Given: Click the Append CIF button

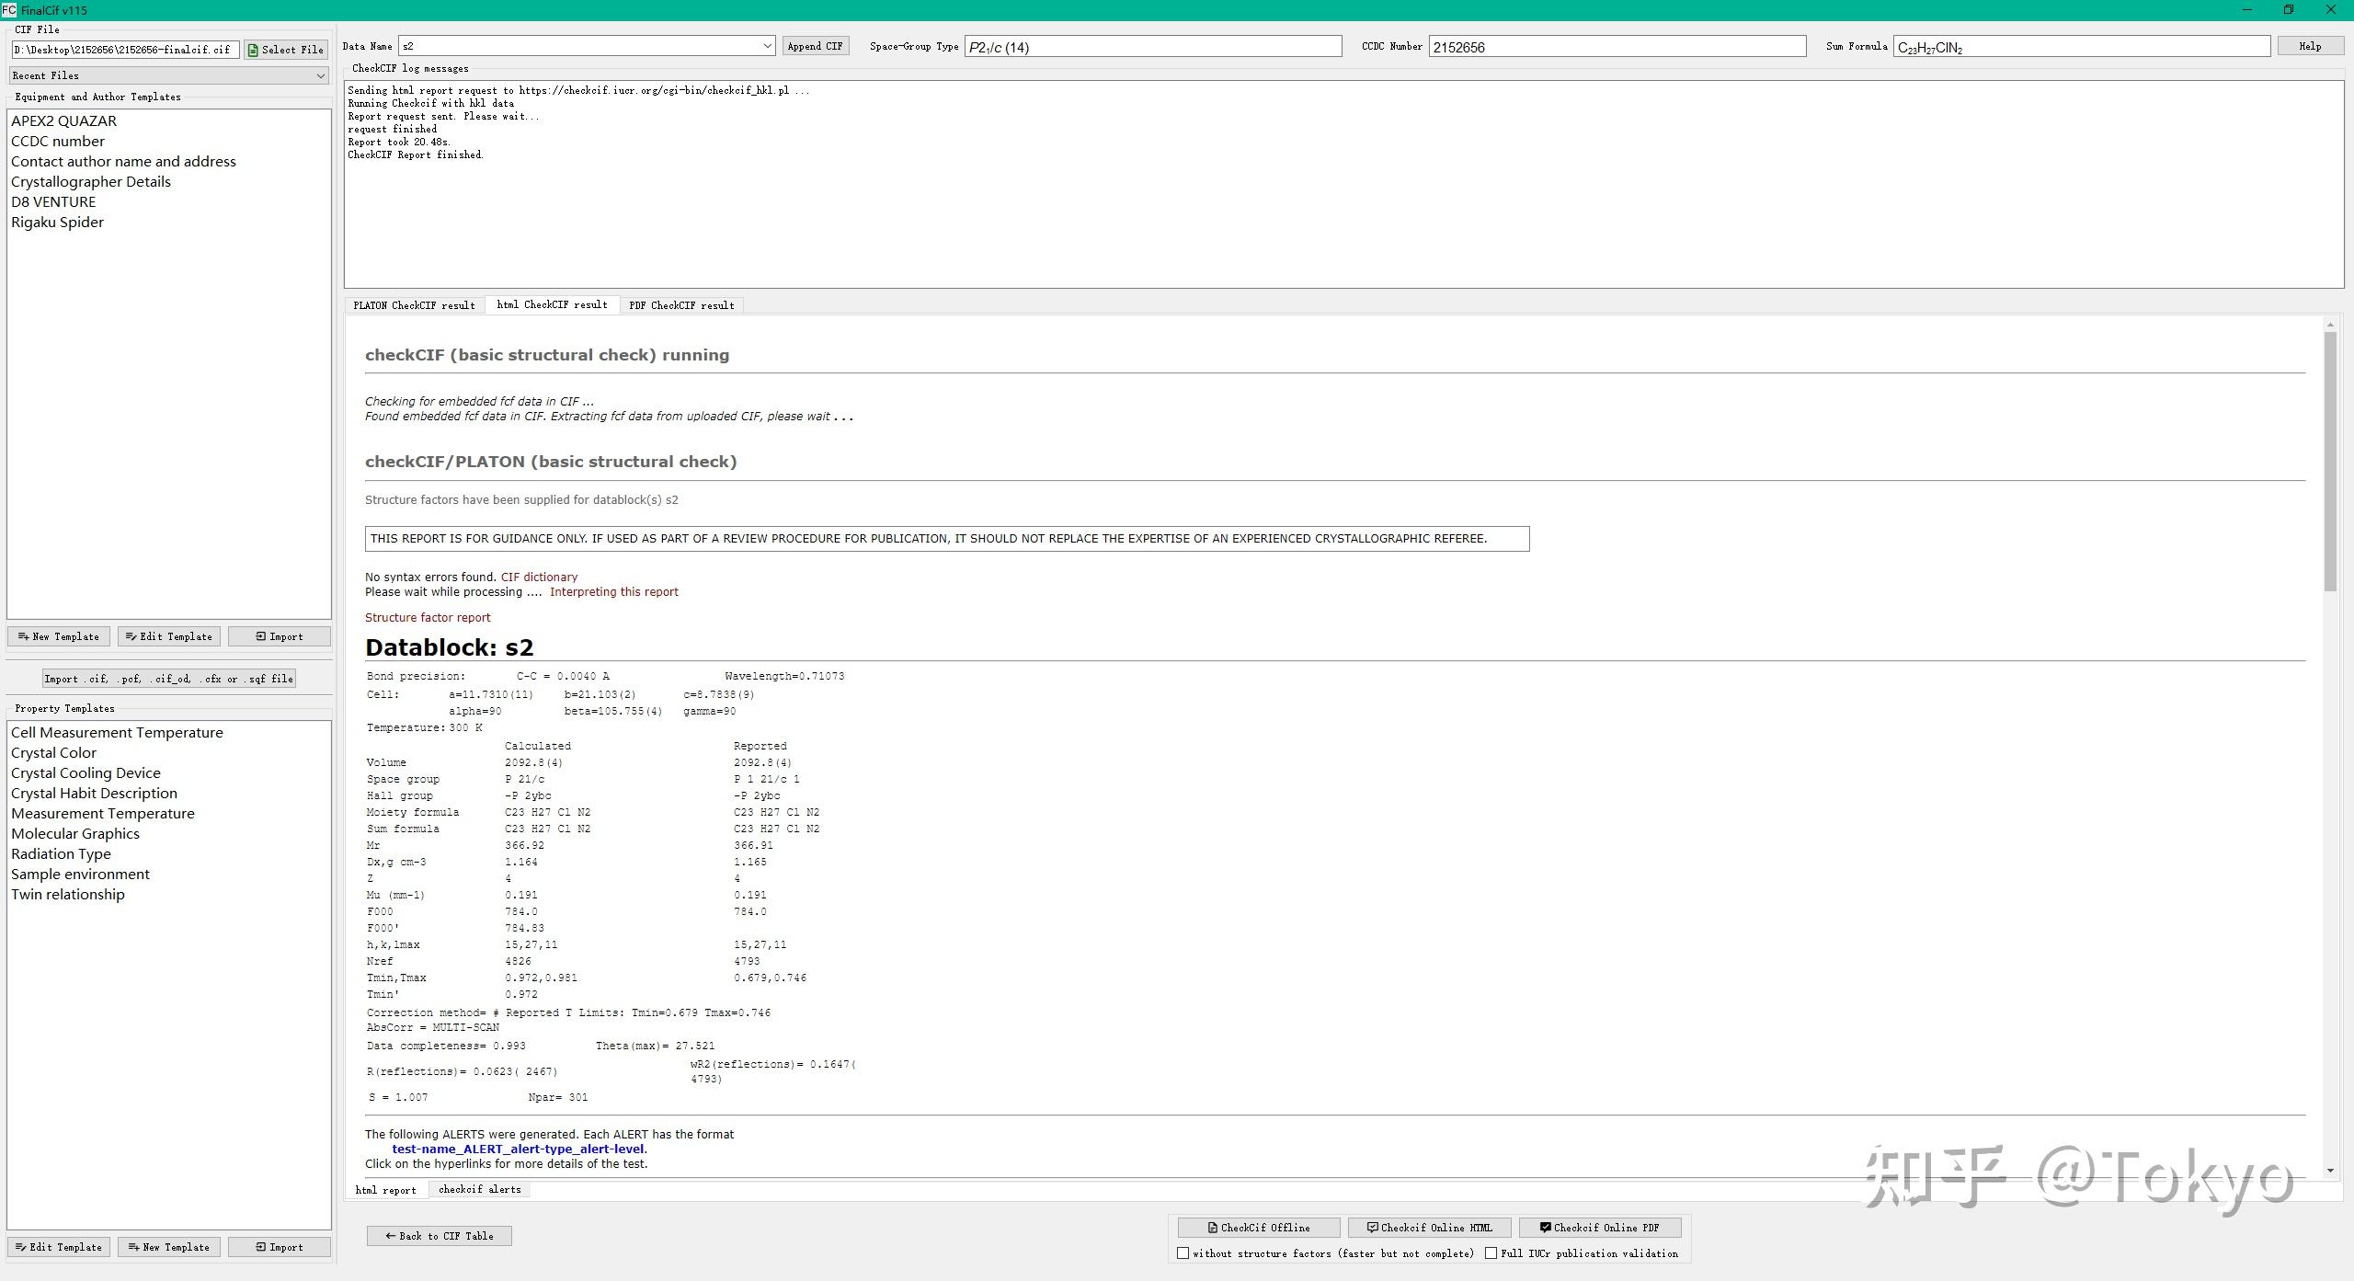Looking at the screenshot, I should pyautogui.click(x=815, y=46).
